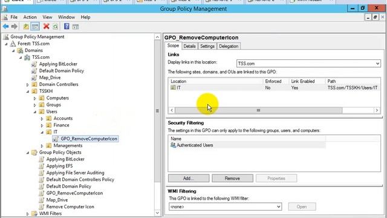387x218 pixels.
Task: Click the Up one level folder icon
Action: click(26, 27)
